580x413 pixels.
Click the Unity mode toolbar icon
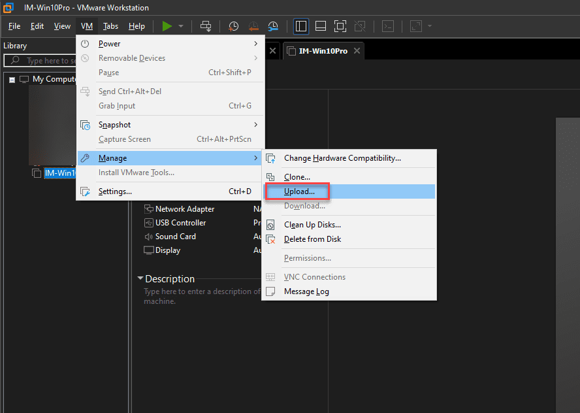pos(359,26)
